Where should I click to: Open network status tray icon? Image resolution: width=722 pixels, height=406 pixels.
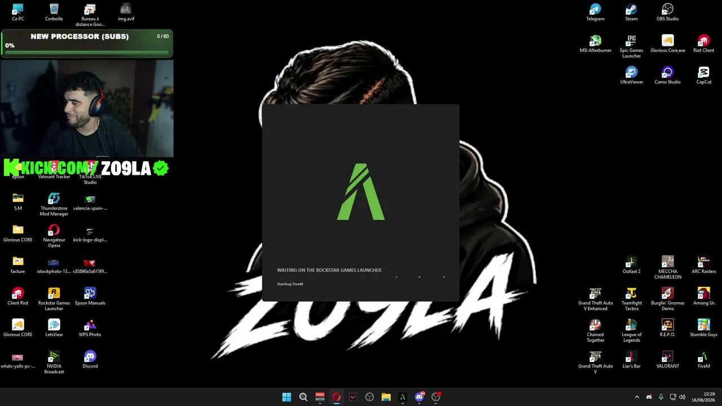click(672, 397)
